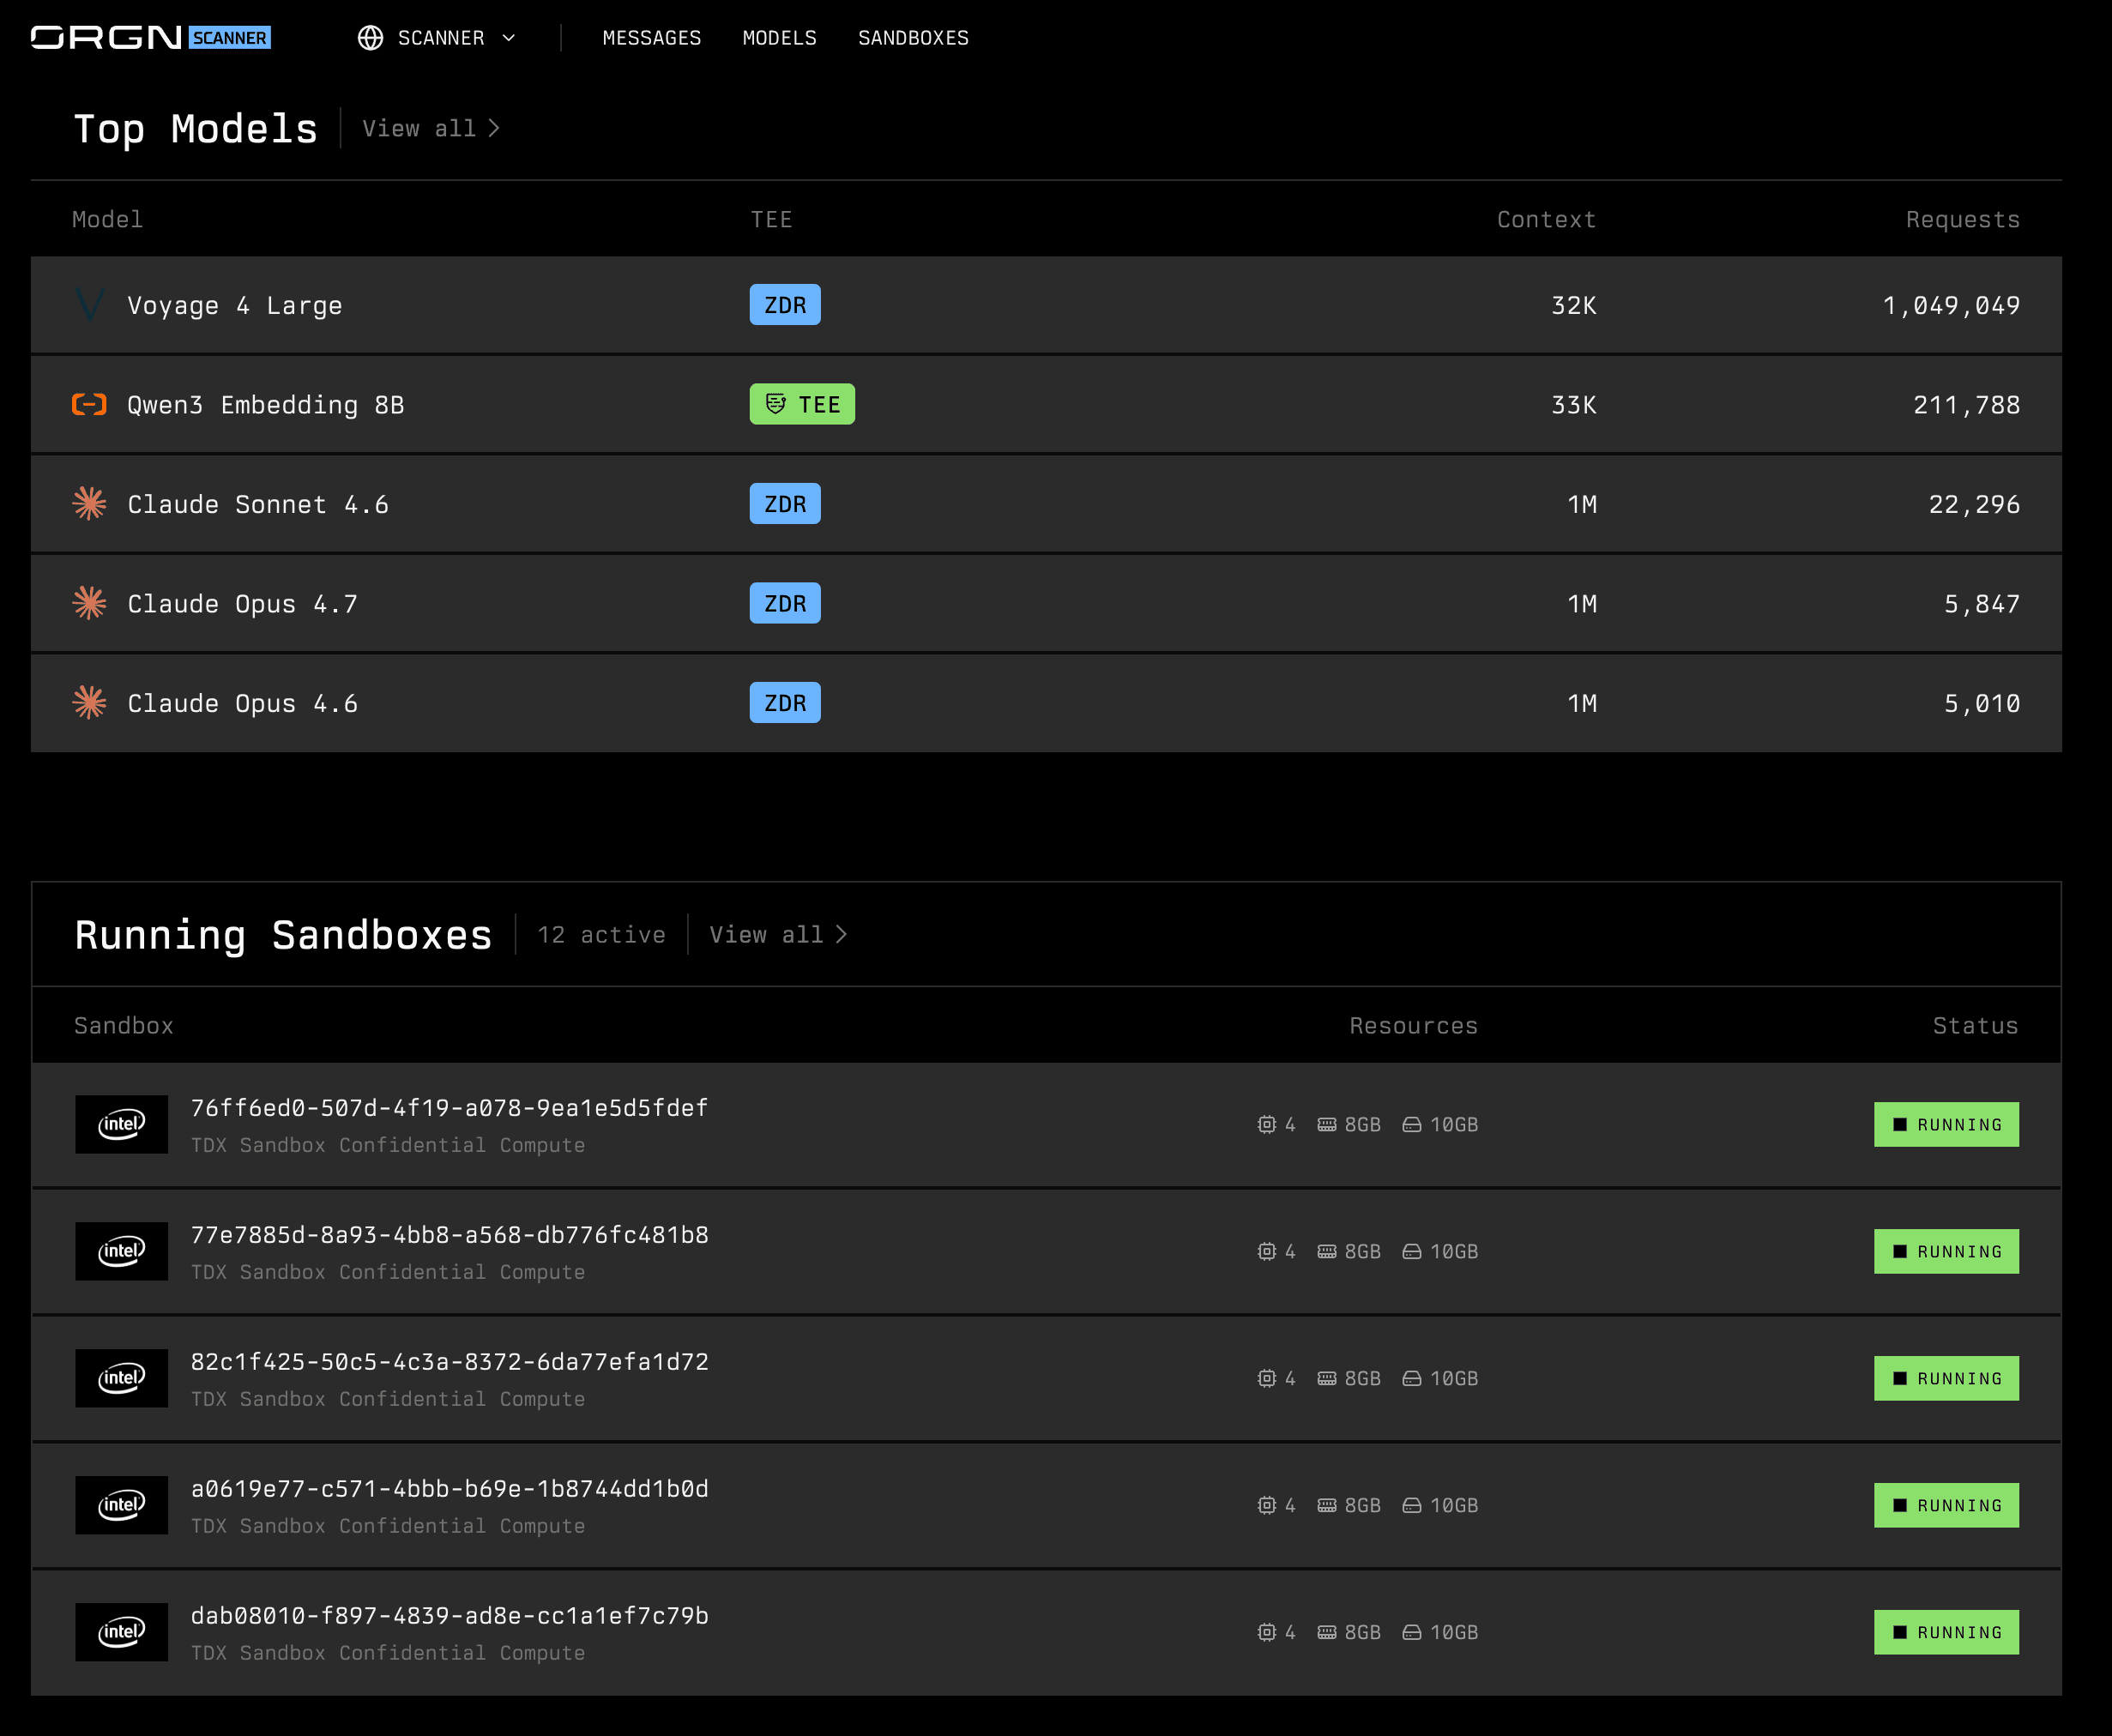Viewport: 2112px width, 1736px height.
Task: Click RUNNING status badge for sandbox dab08010
Action: click(x=1947, y=1633)
